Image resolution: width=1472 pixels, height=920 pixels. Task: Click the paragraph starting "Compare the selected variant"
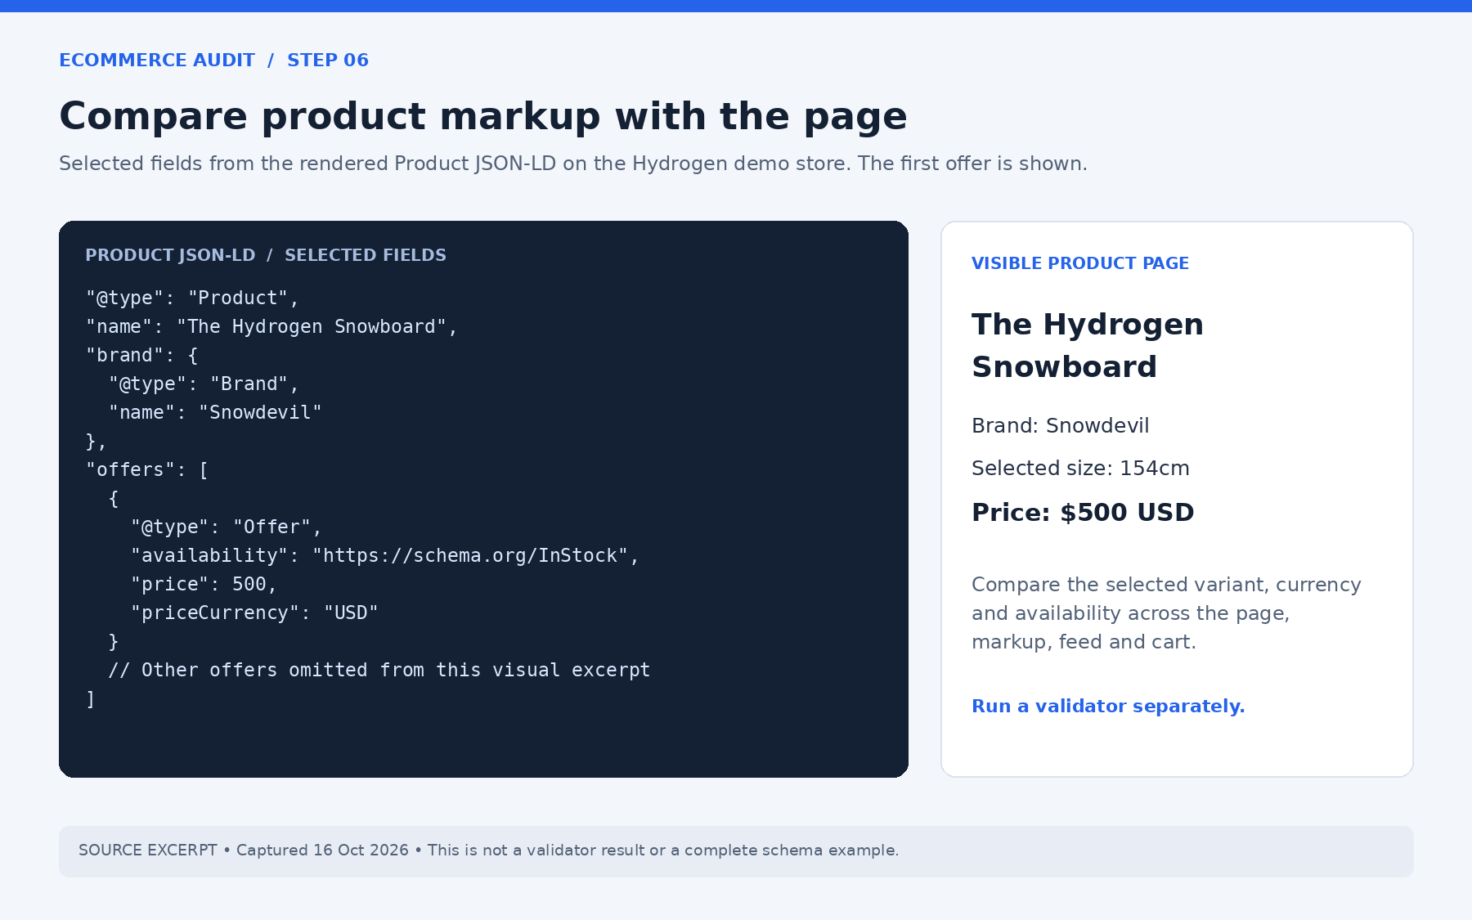tap(1166, 613)
